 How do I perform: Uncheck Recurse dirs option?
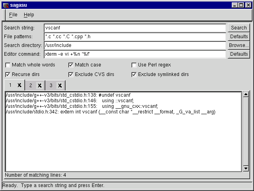[x=8, y=74]
